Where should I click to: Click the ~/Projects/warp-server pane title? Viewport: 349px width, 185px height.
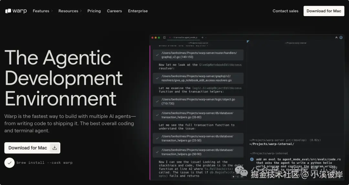coord(198,43)
